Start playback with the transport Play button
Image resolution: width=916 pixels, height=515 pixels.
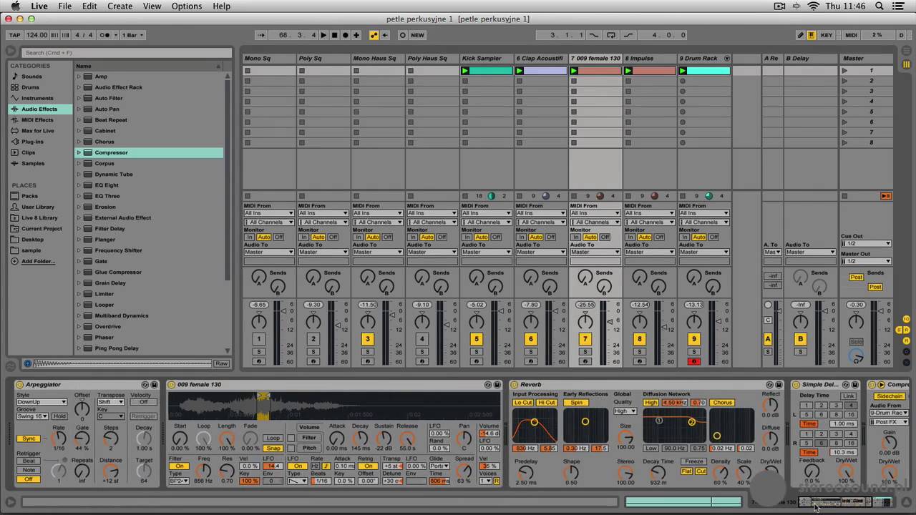pos(323,35)
